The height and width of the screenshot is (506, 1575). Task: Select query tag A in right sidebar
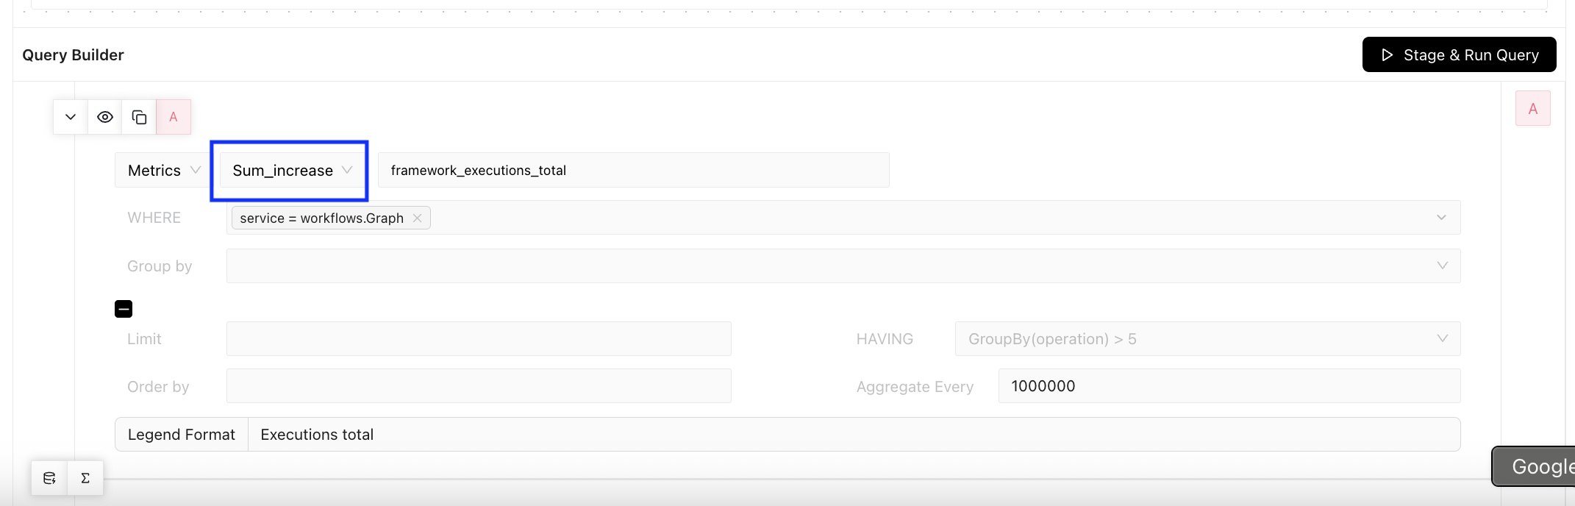coord(1533,109)
